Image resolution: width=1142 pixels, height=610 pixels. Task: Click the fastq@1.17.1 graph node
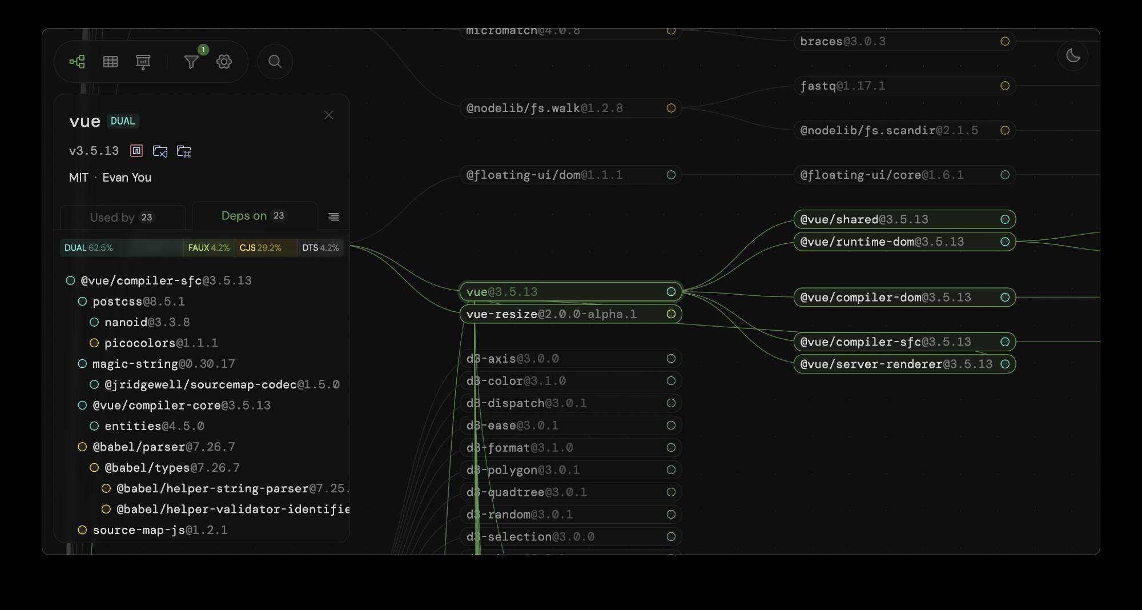pos(904,86)
